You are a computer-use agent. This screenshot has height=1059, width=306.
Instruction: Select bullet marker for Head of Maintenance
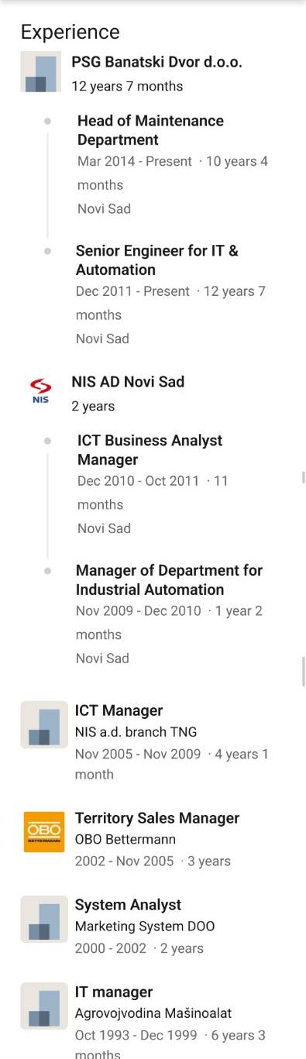pos(48,122)
